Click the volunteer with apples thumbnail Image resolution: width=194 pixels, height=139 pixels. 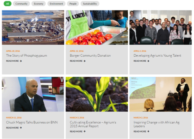97,28
